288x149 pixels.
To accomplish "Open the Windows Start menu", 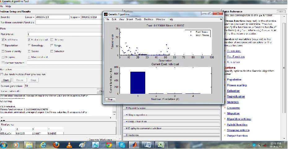I will pyautogui.click(x=4, y=145).
